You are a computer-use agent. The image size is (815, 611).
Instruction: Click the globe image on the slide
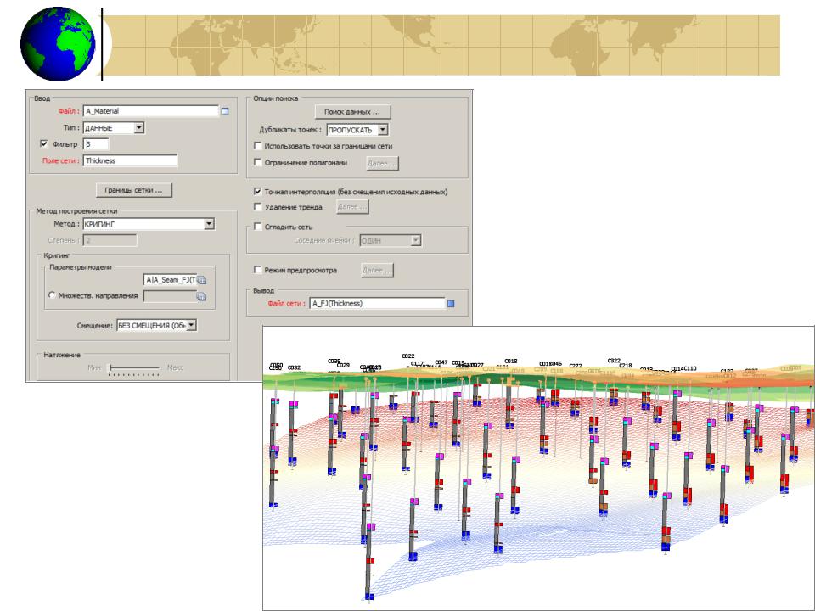[x=58, y=44]
